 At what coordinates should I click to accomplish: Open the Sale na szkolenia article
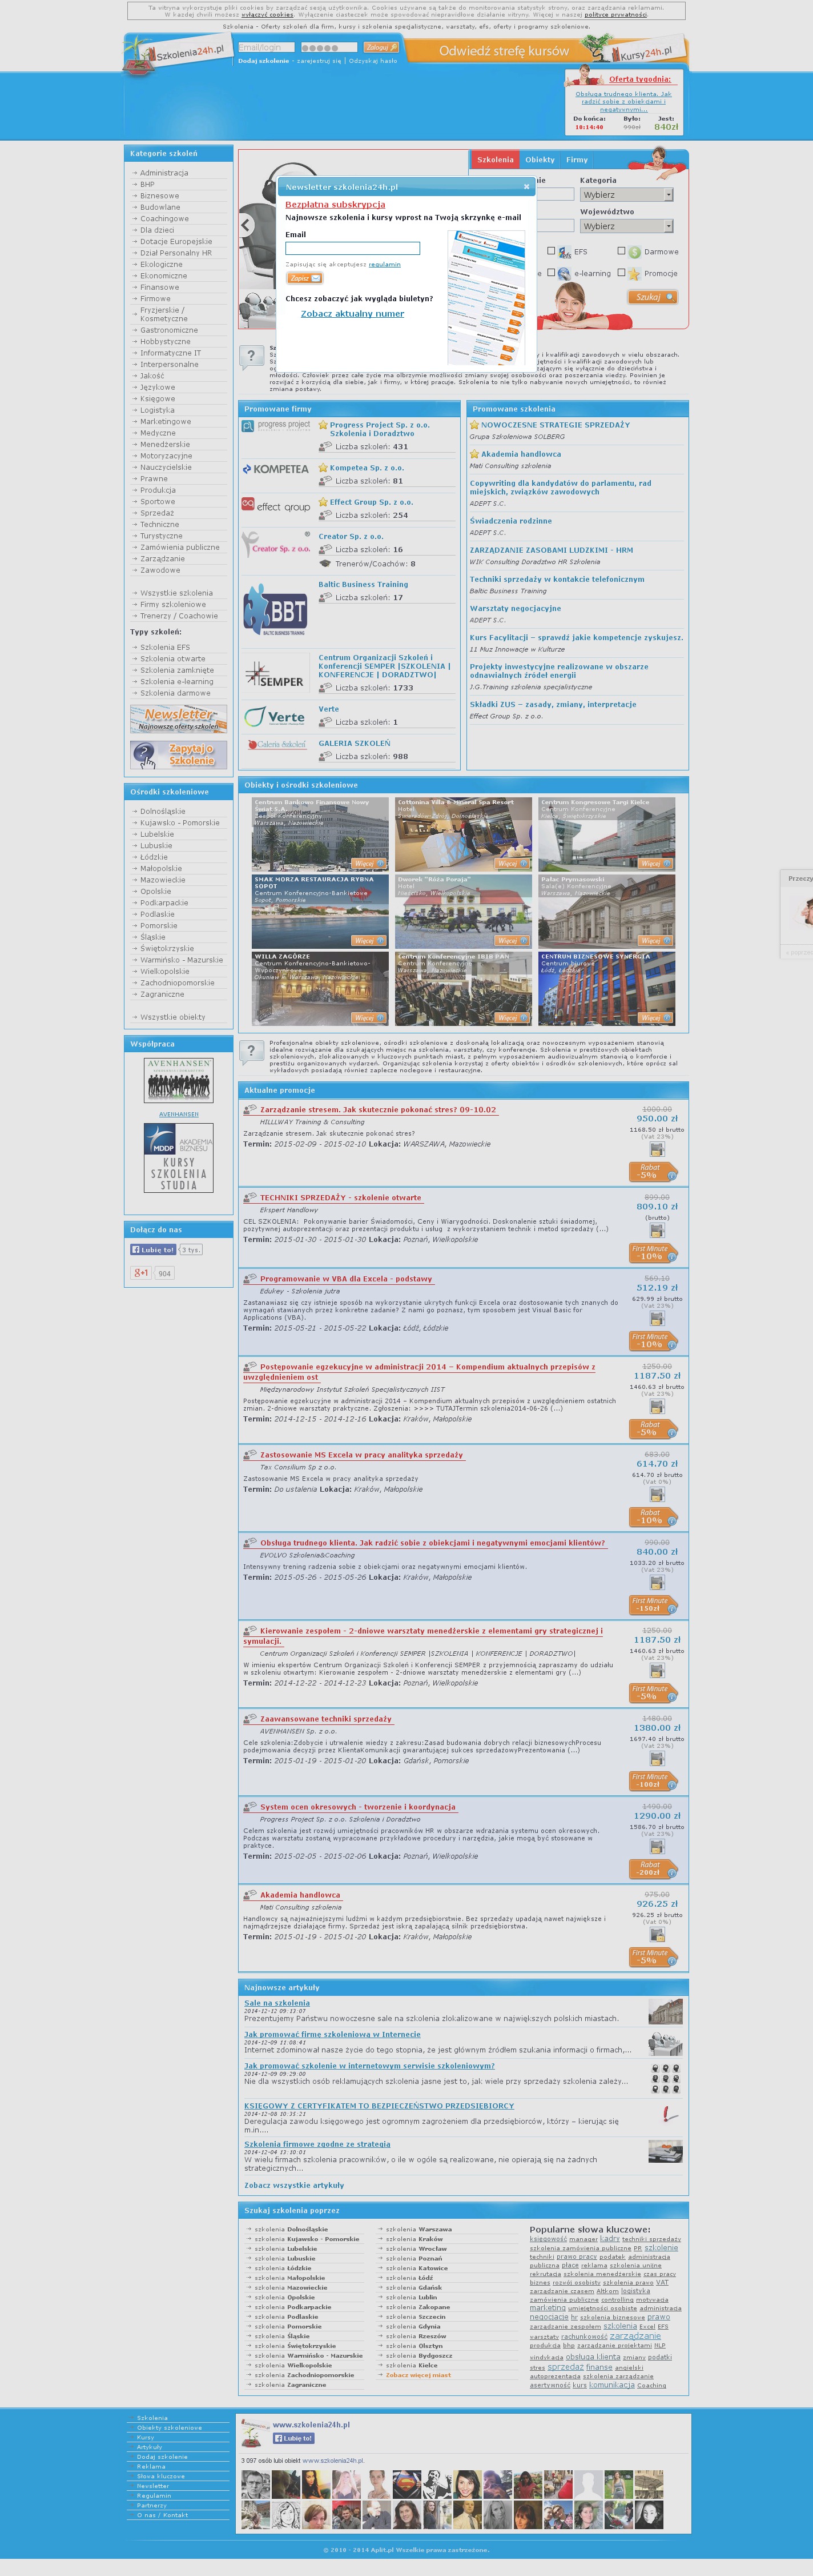point(277,2003)
